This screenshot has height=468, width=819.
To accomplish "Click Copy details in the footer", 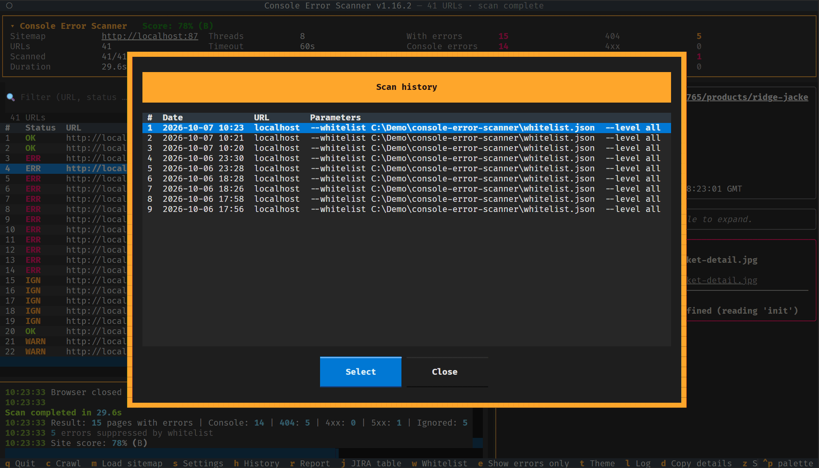I will [x=696, y=463].
